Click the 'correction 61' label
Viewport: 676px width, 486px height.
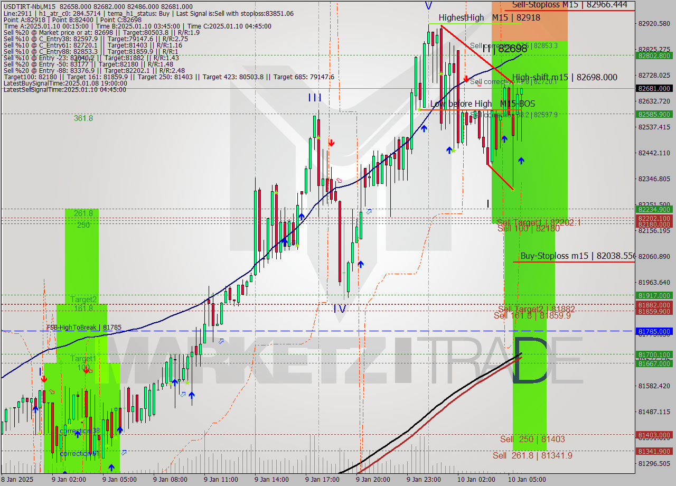pos(79,453)
